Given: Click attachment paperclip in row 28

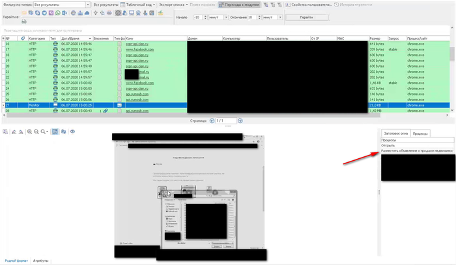Looking at the screenshot, I should [106, 111].
